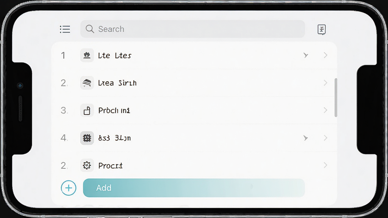Tap the circled plus icon

(x=69, y=188)
